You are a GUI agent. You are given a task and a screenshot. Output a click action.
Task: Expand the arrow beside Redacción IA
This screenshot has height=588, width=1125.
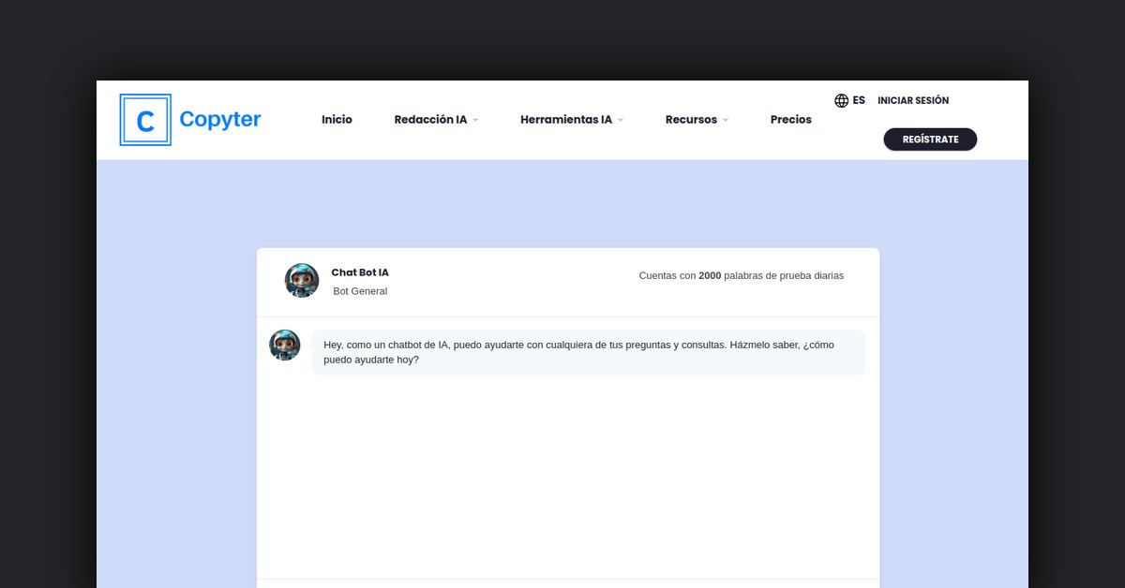(475, 121)
